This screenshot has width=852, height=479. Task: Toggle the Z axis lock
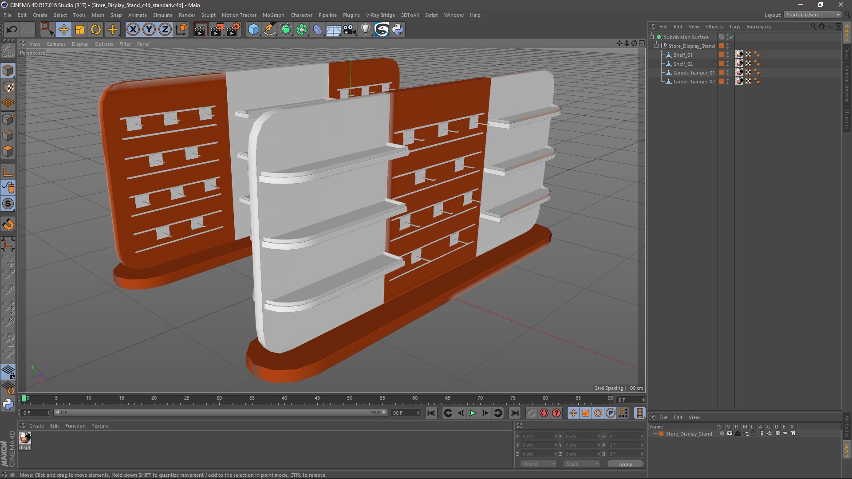point(165,30)
